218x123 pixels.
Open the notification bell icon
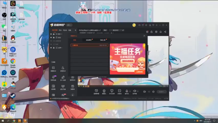[x=161, y=32]
